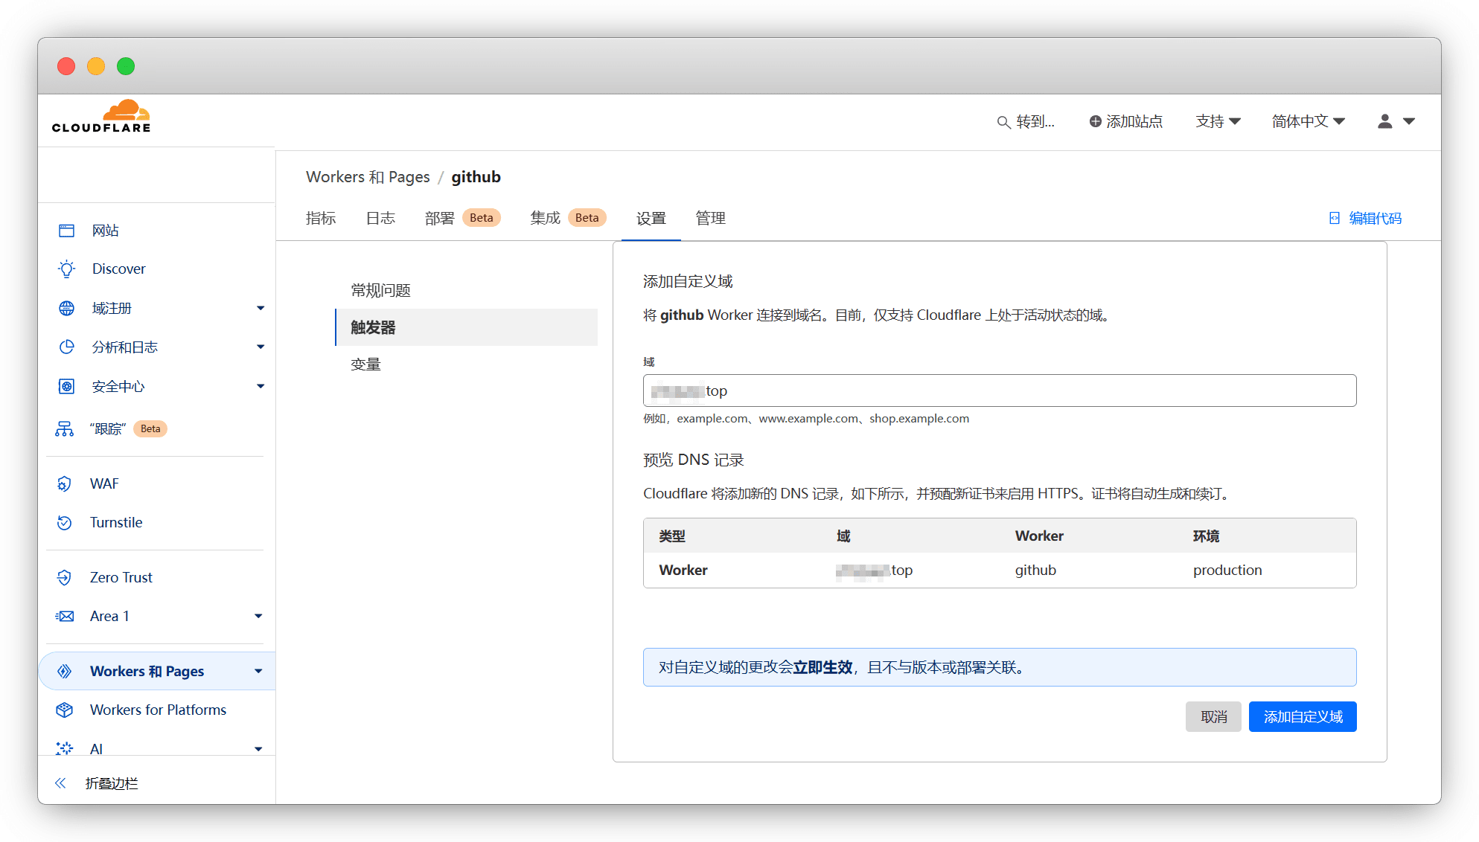Click the plus icon beside 添加站点
The image size is (1479, 842).
tap(1095, 121)
